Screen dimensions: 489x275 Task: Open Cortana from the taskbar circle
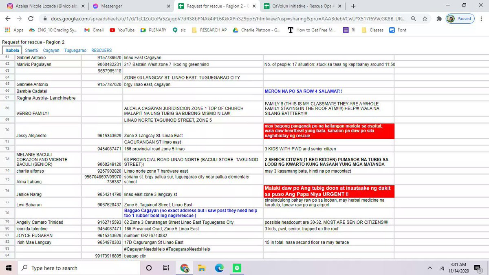tap(149, 268)
